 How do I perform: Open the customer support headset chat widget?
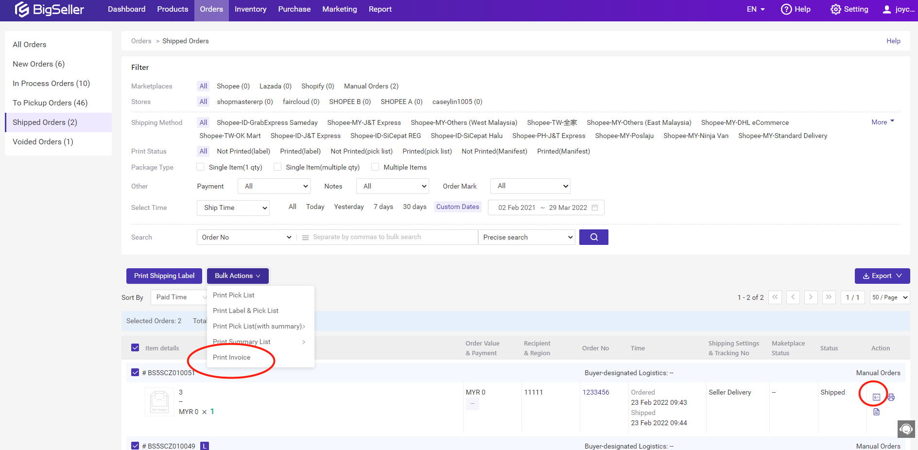tap(906, 429)
